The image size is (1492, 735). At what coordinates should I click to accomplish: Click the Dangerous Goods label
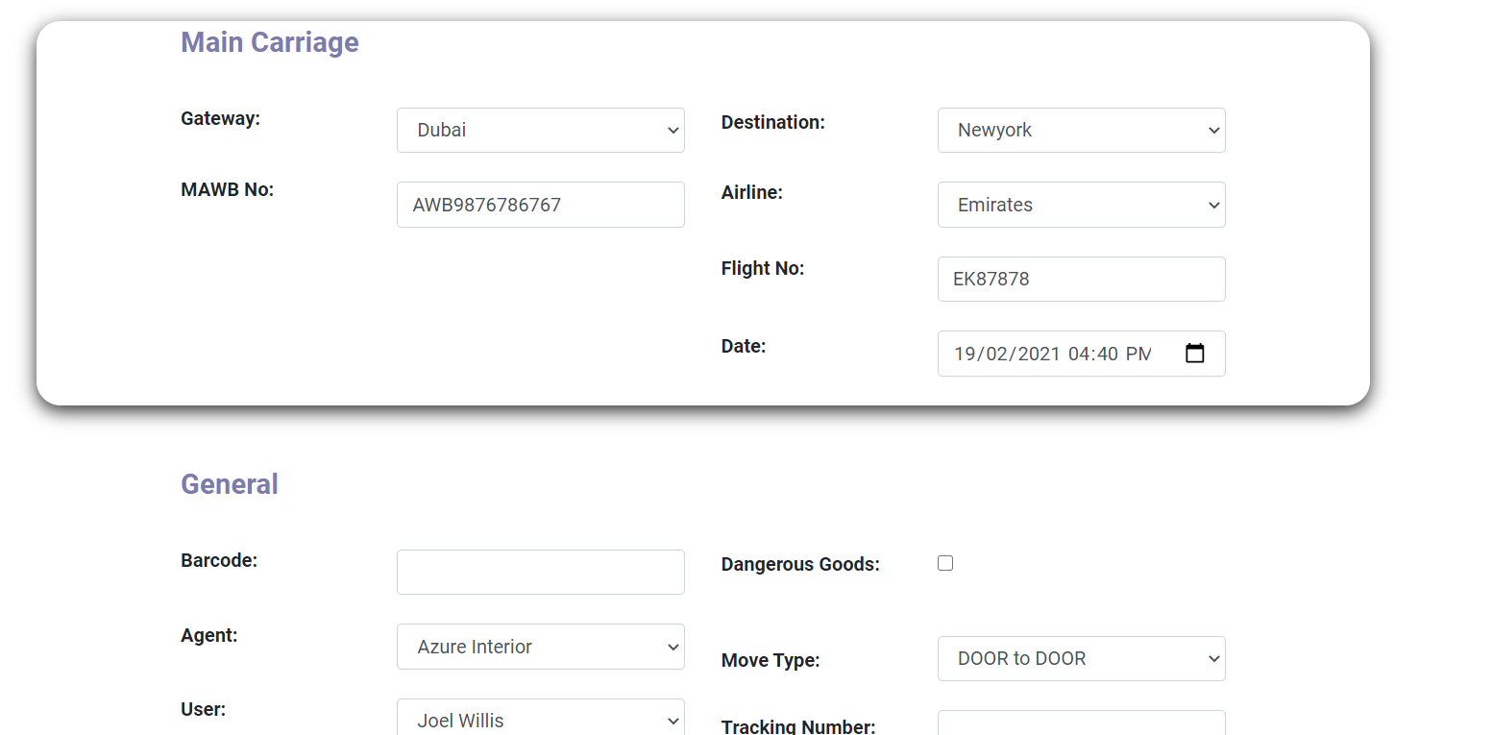800,565
